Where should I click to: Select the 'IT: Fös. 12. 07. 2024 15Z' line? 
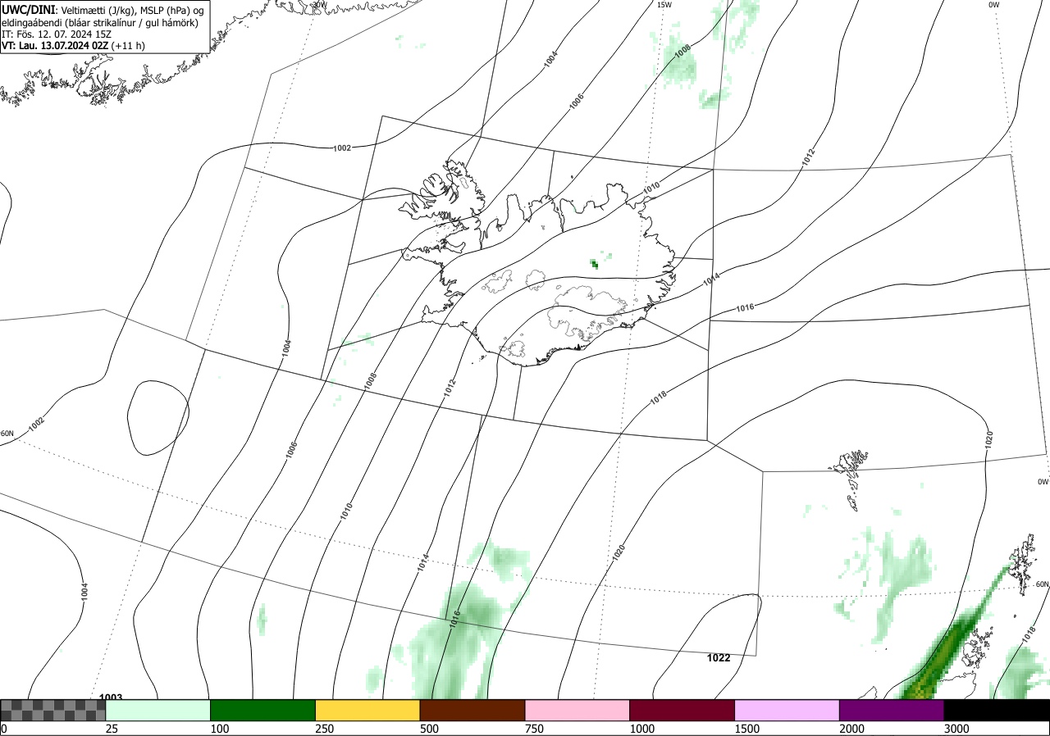pyautogui.click(x=57, y=34)
